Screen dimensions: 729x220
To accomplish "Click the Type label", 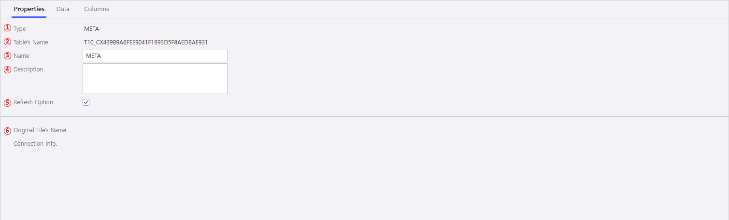I will point(20,29).
